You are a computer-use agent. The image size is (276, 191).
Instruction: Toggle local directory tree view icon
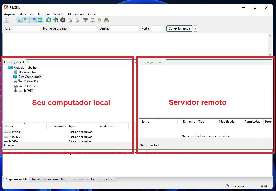tap(26, 20)
